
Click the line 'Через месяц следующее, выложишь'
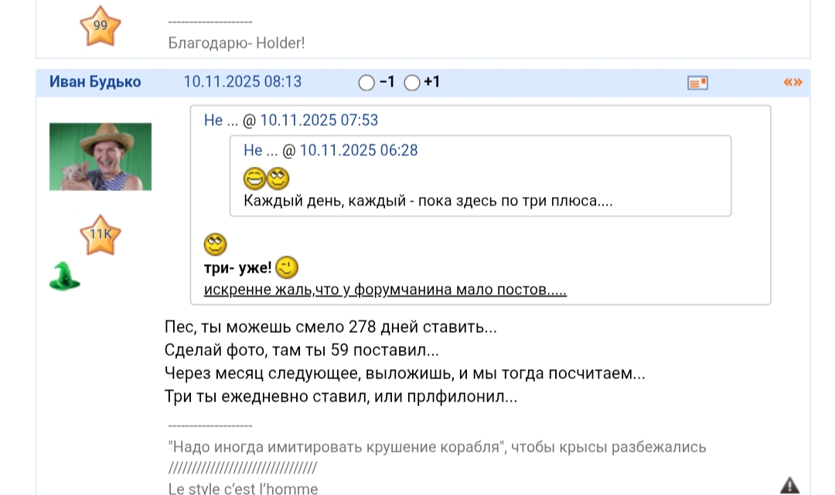coord(308,373)
